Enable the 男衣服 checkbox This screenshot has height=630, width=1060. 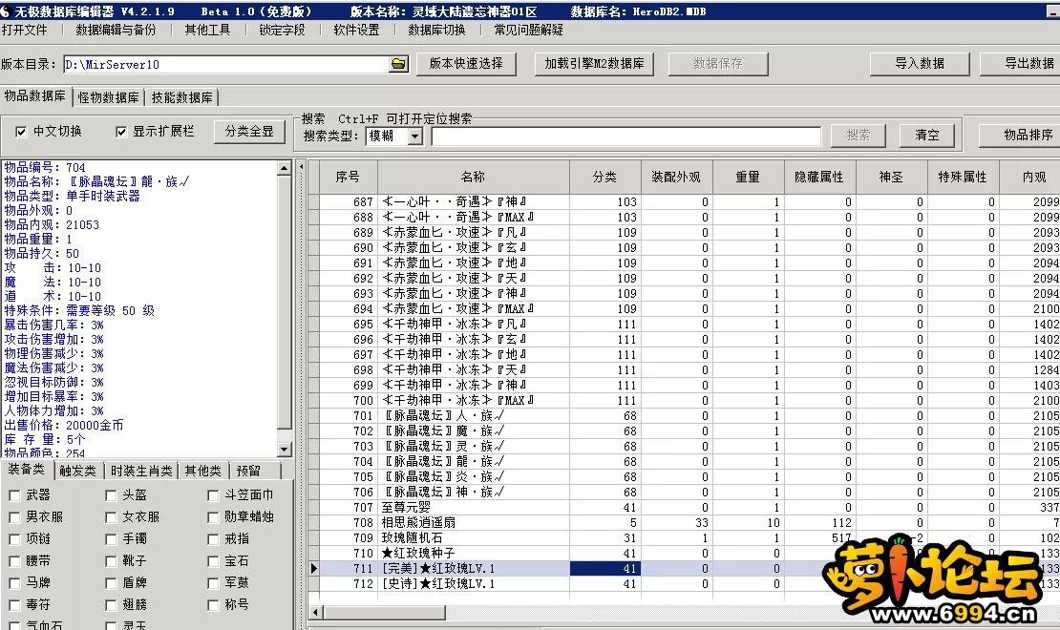[x=14, y=517]
